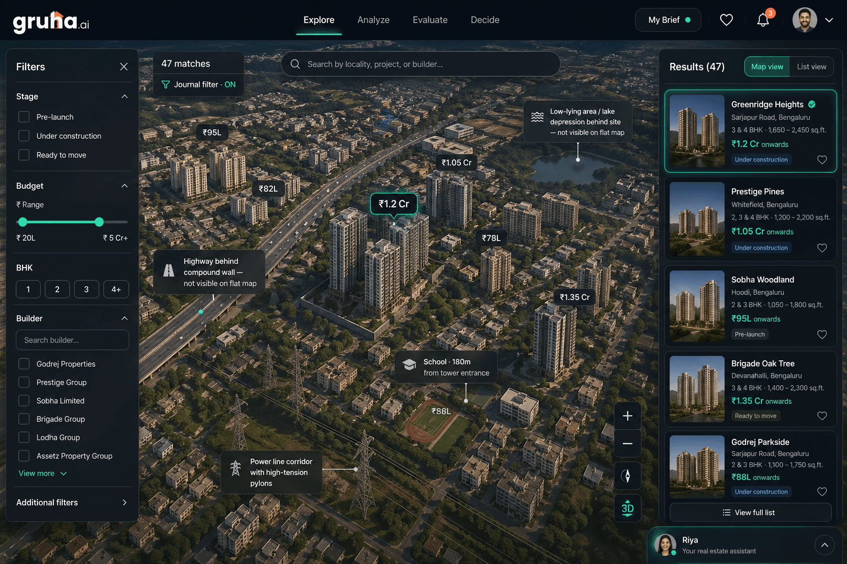Screen dimensions: 847x564
Task: Check Brigade Group builder checkbox
Action: click(24, 419)
